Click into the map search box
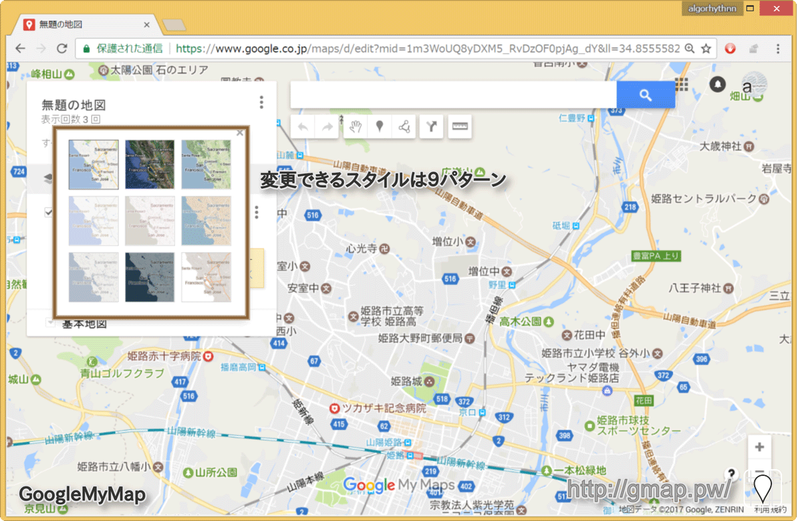This screenshot has width=798, height=521. point(453,95)
